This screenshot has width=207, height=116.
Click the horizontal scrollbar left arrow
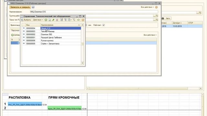(88, 88)
